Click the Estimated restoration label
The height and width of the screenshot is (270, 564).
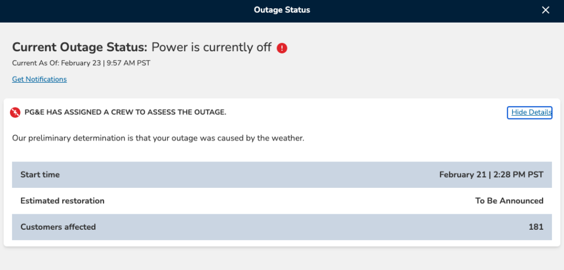pos(62,201)
